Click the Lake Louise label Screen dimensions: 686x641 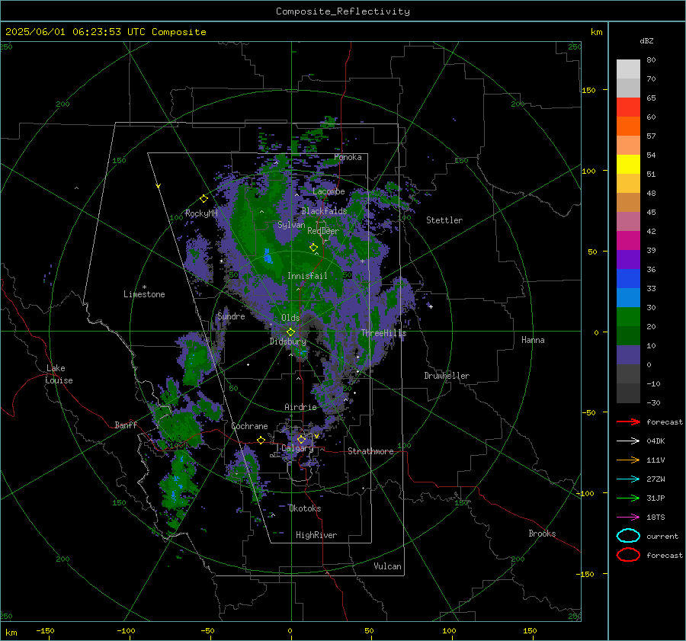tap(59, 374)
